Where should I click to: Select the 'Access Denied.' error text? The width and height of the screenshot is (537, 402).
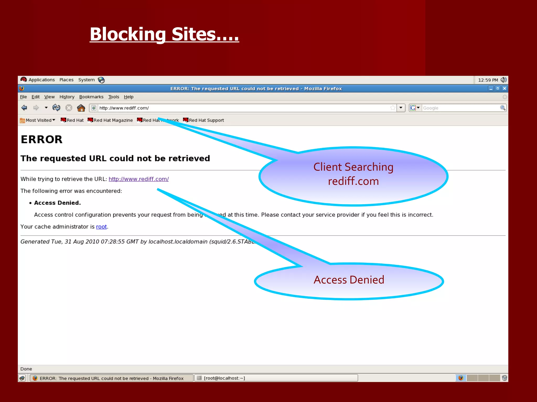pos(57,203)
